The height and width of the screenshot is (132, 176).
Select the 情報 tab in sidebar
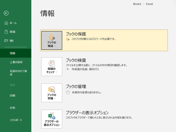point(16,53)
